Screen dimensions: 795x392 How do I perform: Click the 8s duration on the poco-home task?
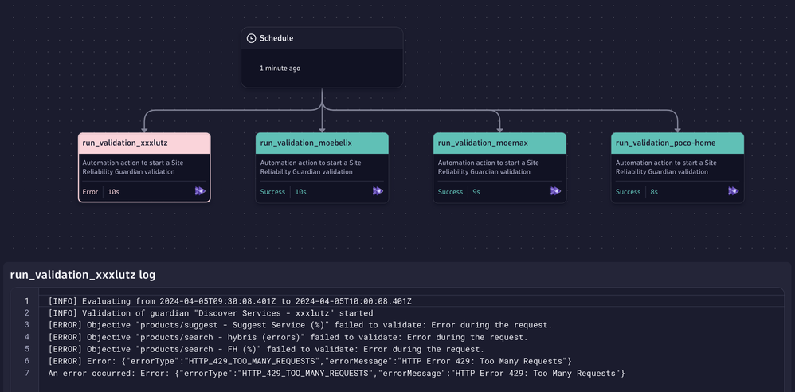point(653,192)
